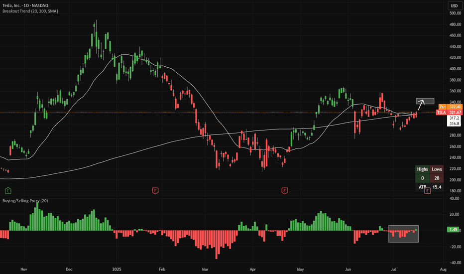
Task: Click the 200.00 price axis label
Action: tap(455, 180)
